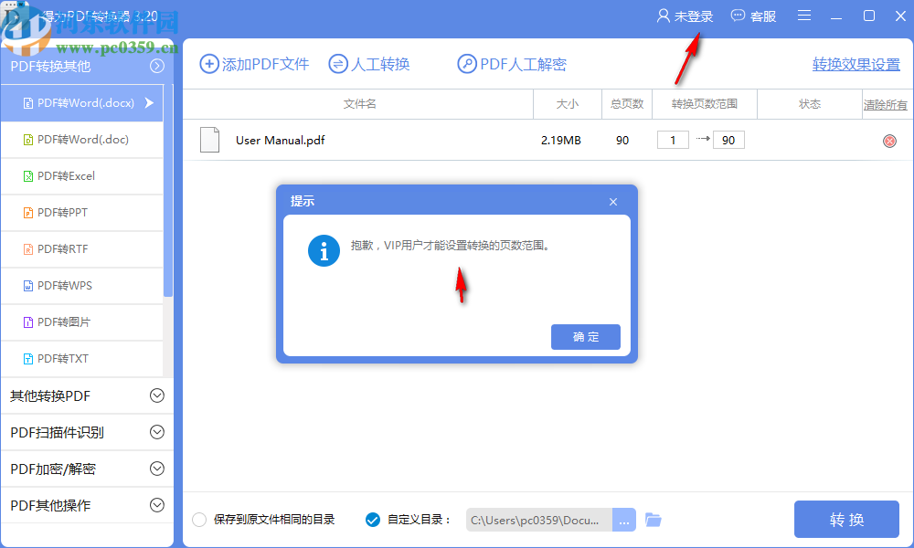The image size is (914, 548).
Task: Uncheck the 自定义目录 checkbox
Action: tap(372, 519)
